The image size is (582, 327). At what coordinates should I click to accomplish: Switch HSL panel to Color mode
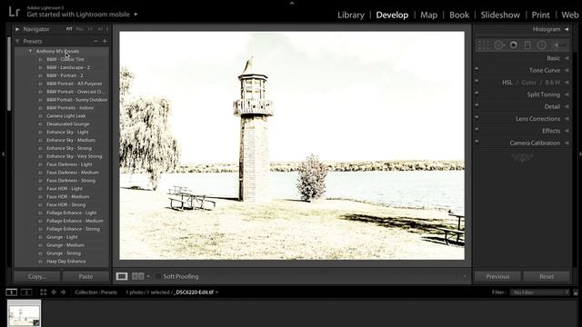[x=529, y=83]
